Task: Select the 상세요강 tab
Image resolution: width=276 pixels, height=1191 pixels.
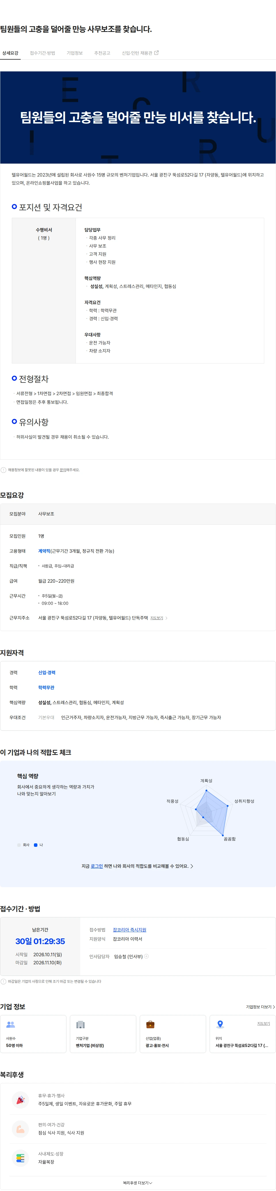Action: tap(10, 53)
